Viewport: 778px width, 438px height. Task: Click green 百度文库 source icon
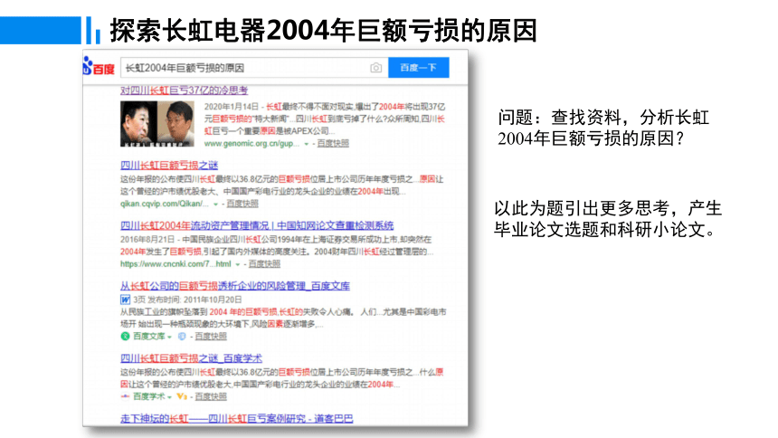(x=125, y=337)
